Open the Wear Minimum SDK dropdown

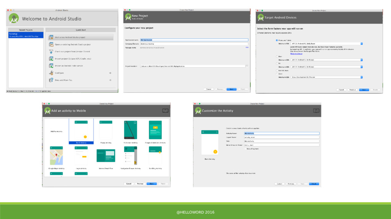click(327, 60)
